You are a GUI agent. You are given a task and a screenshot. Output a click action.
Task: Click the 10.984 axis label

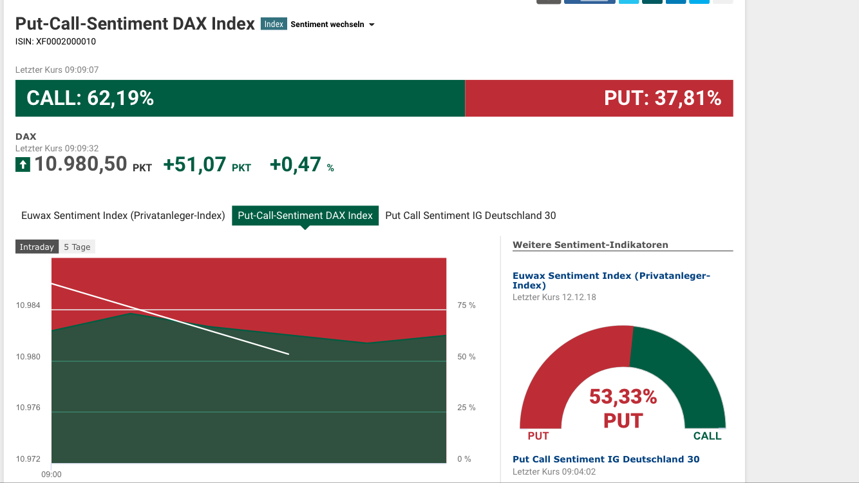[x=28, y=305]
